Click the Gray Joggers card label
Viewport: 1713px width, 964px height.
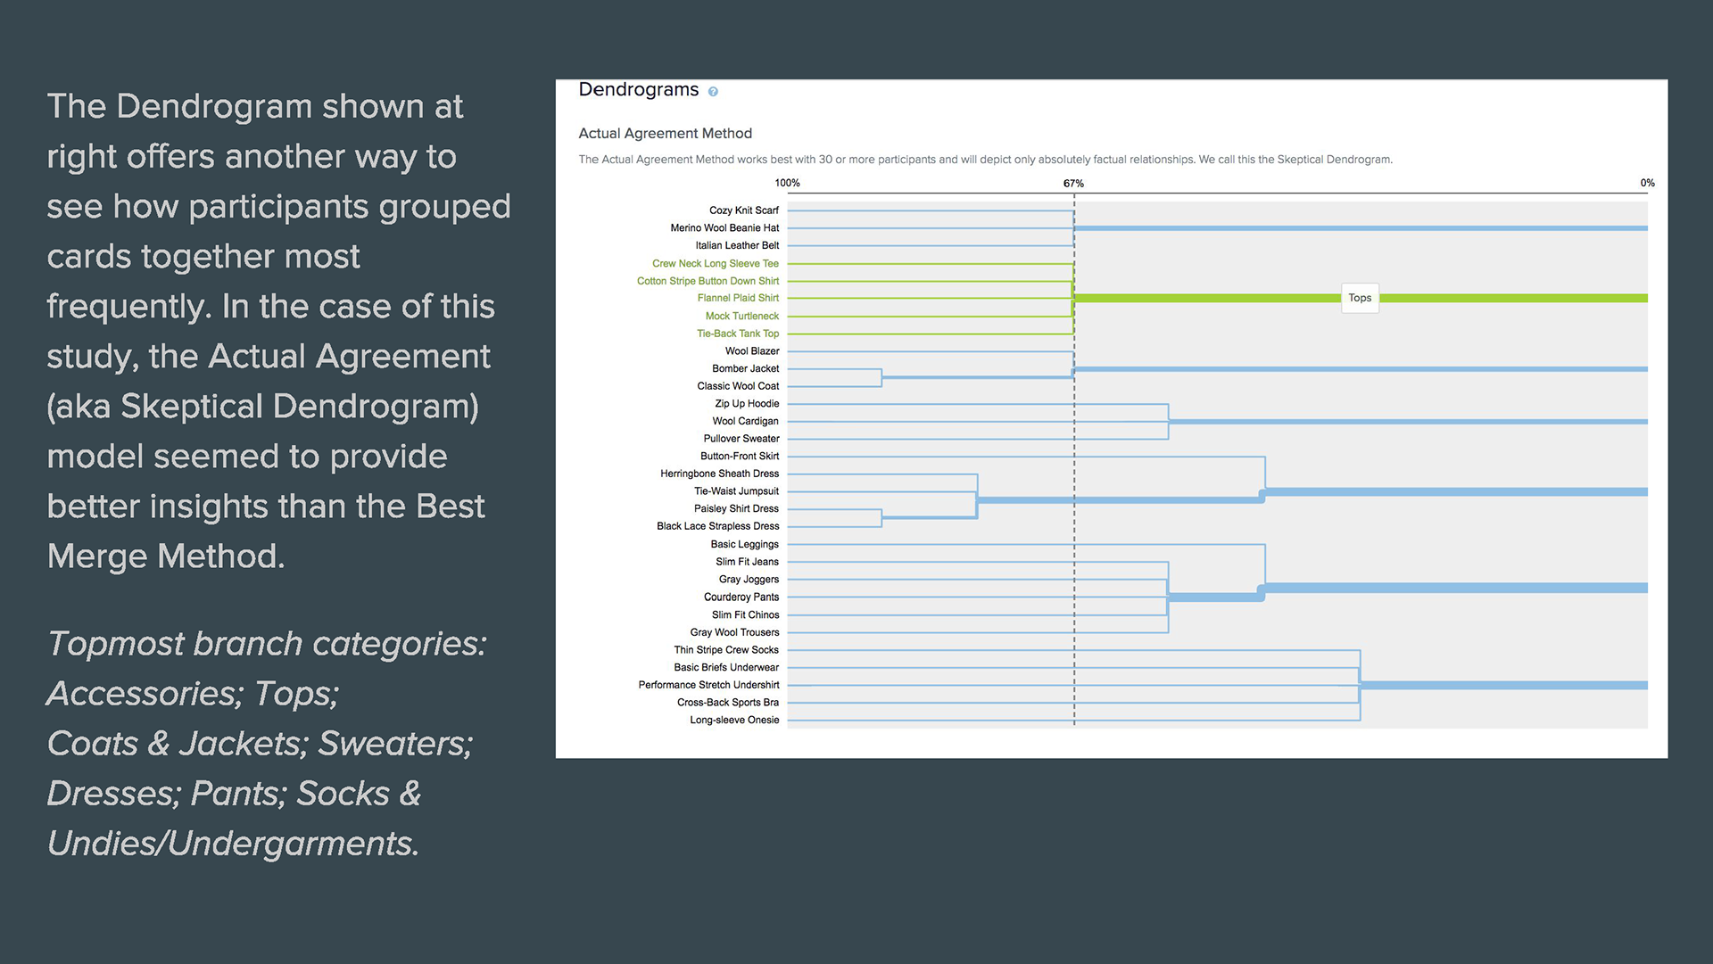click(x=749, y=579)
